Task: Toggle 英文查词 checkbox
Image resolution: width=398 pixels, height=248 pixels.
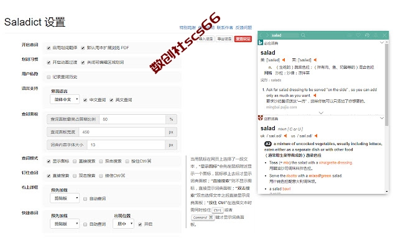Action: point(111,100)
